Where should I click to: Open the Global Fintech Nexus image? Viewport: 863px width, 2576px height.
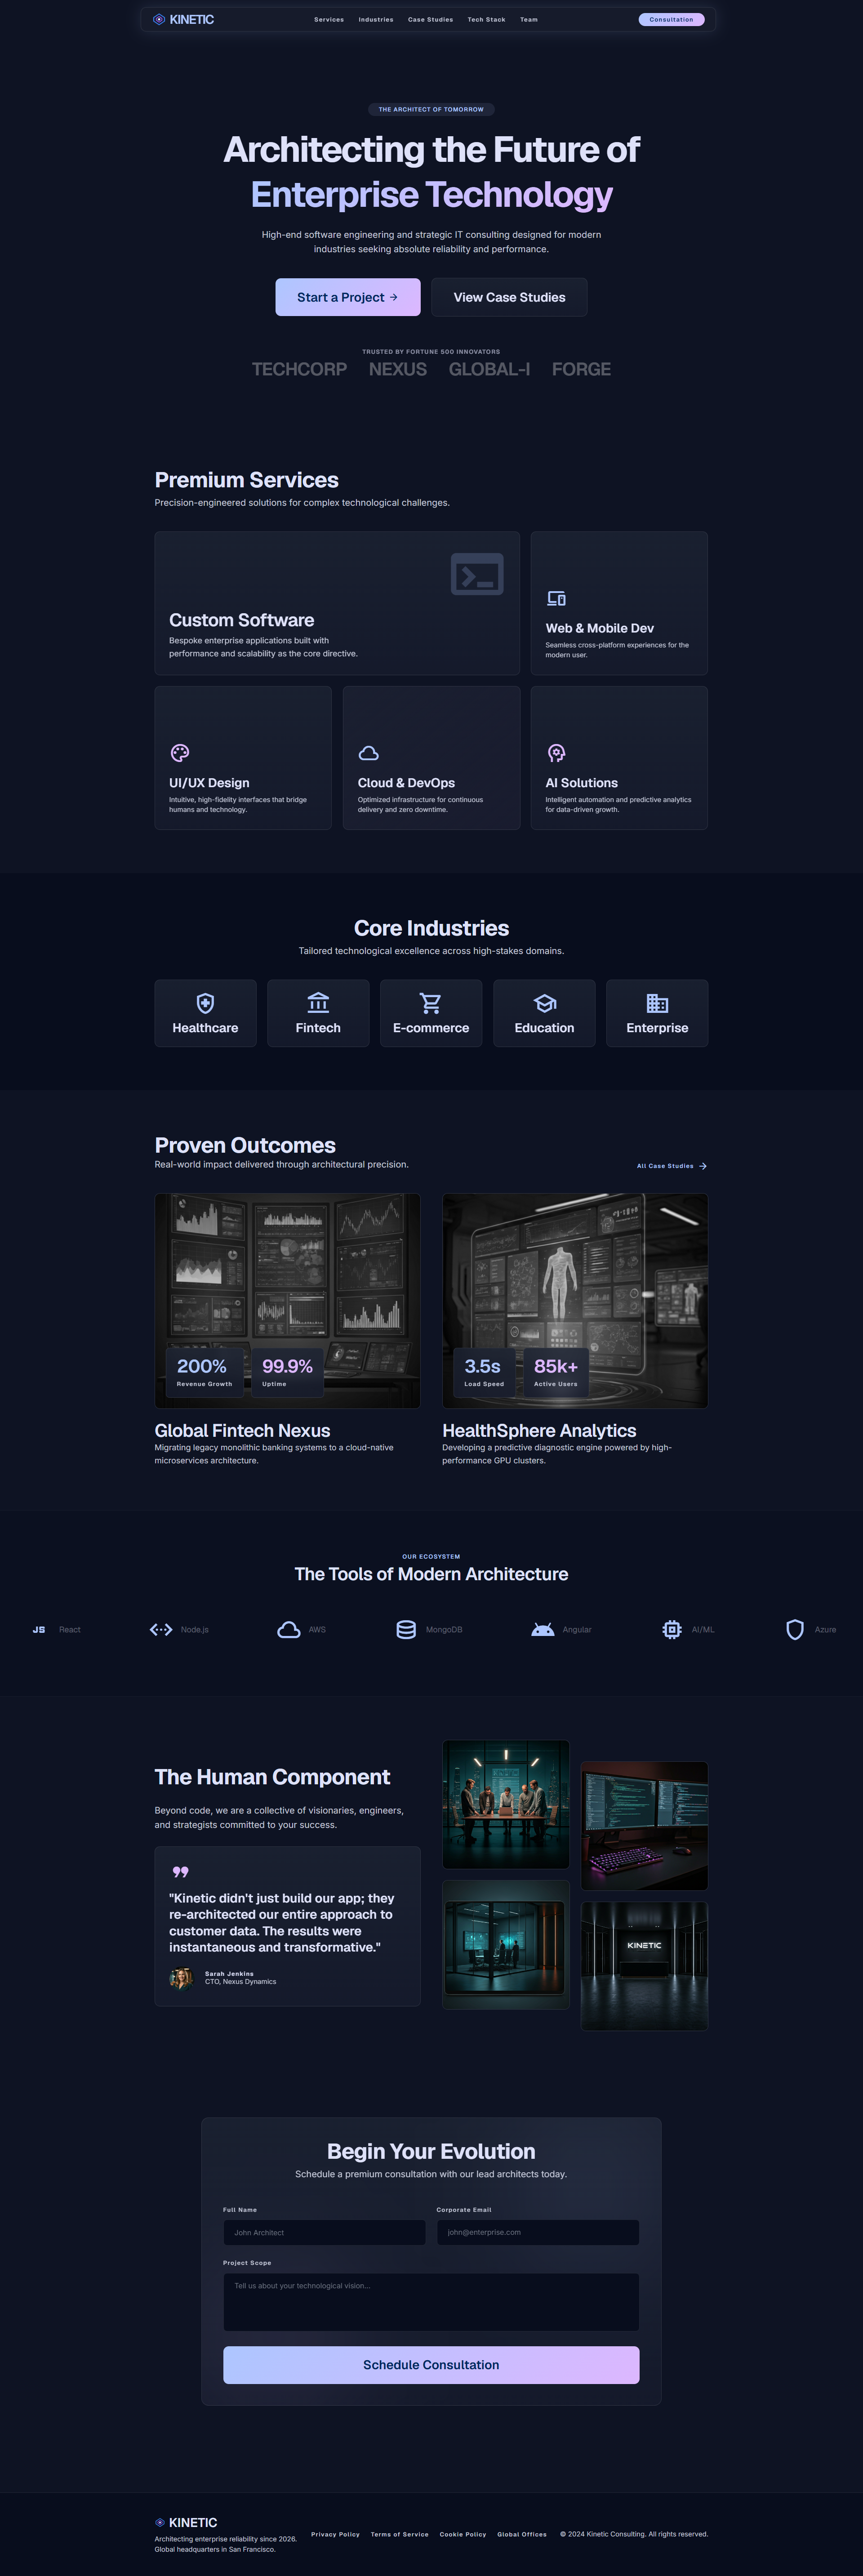click(x=287, y=1301)
